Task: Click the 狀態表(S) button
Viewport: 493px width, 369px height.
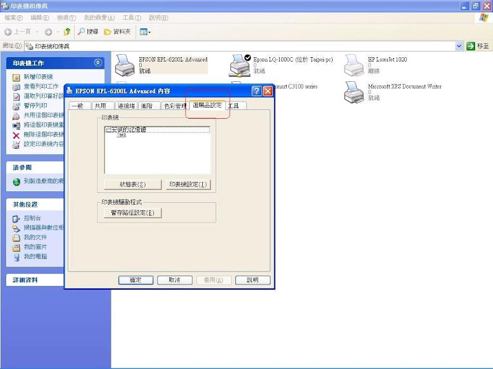Action: coord(133,184)
